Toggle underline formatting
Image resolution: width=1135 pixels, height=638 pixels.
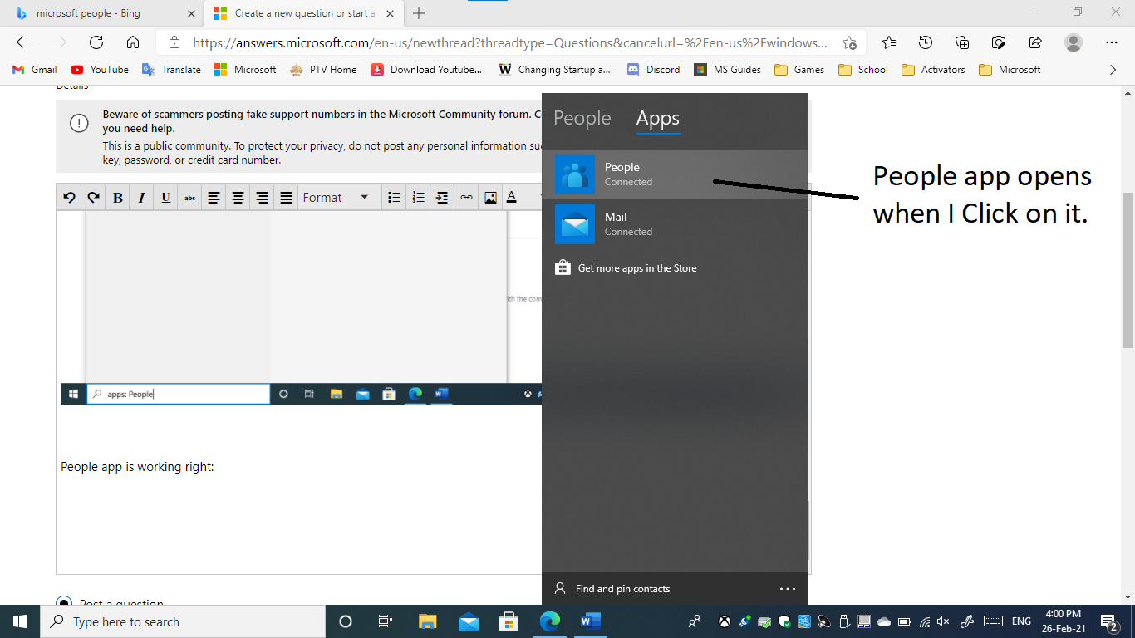[166, 197]
